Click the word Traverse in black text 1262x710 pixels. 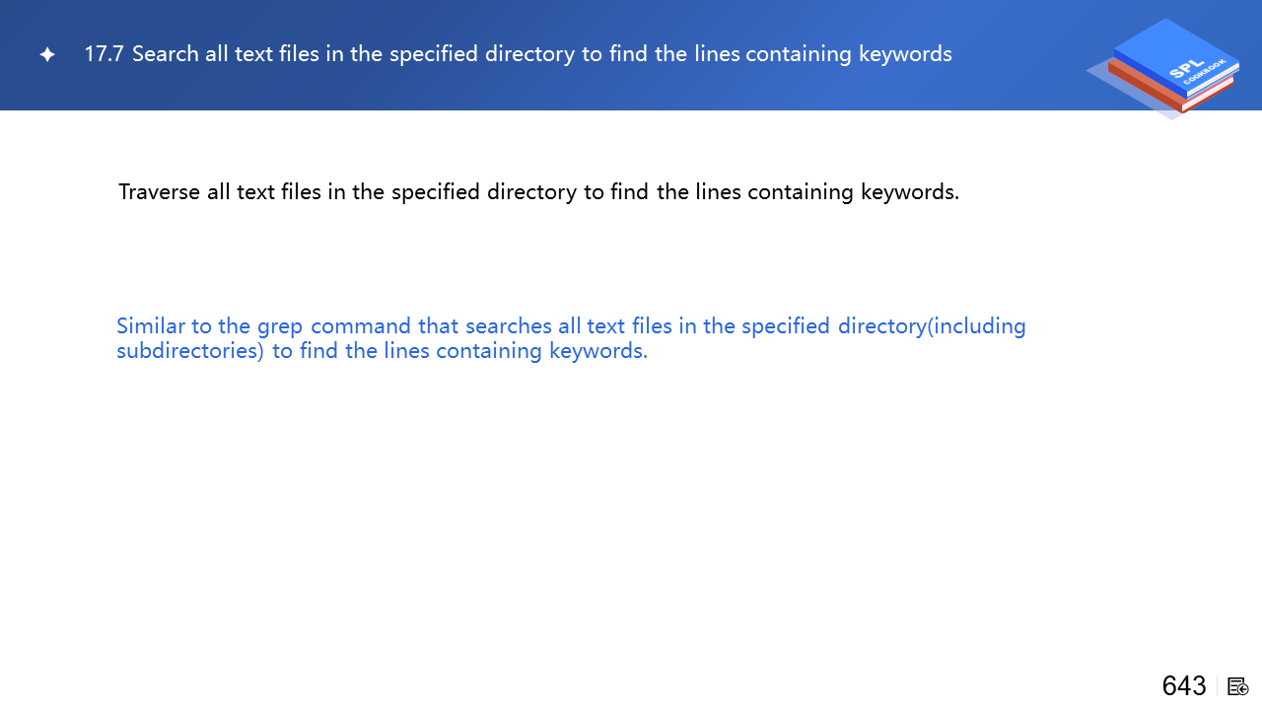tap(160, 192)
